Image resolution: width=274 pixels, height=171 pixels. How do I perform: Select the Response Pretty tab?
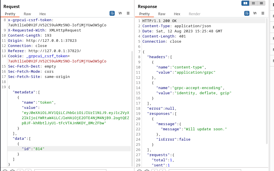coord(144,14)
